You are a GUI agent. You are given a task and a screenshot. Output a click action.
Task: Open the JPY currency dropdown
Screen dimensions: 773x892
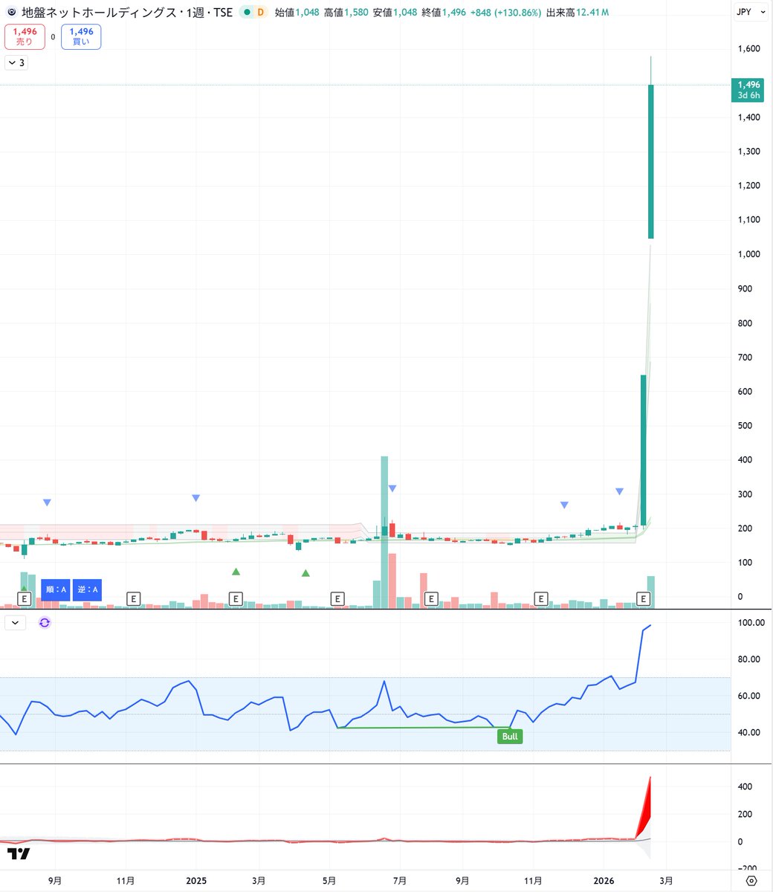click(x=752, y=12)
